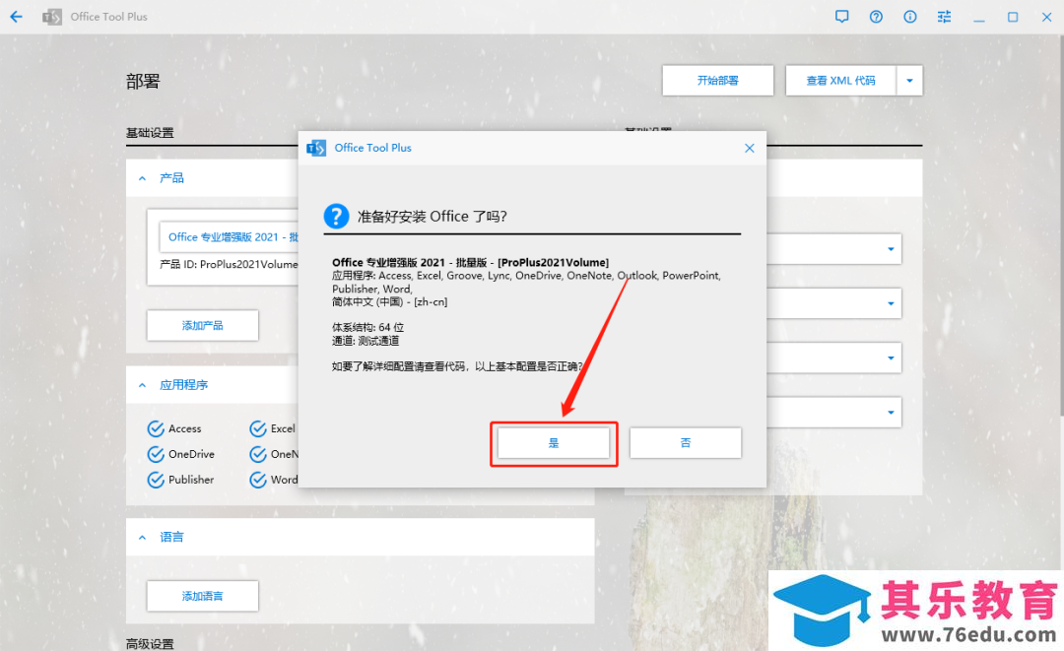Decline installation with the 否 button
This screenshot has height=651, width=1064.
point(686,443)
